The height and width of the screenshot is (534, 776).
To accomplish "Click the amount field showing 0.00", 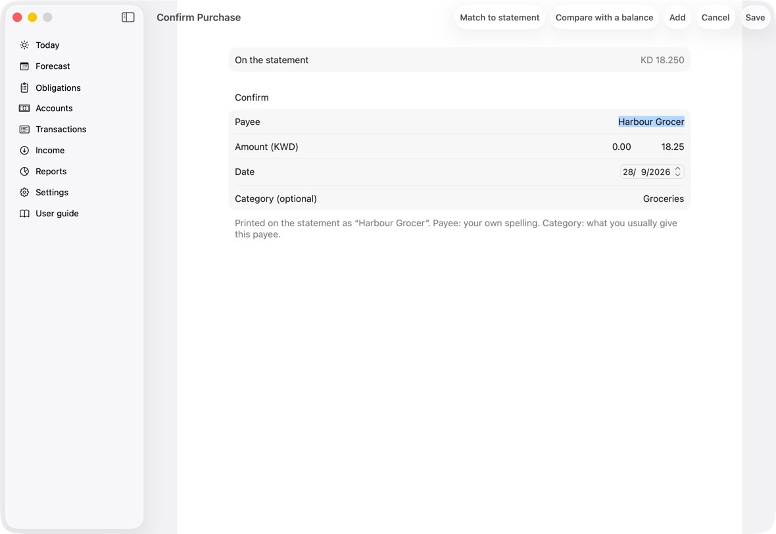I will (x=621, y=147).
